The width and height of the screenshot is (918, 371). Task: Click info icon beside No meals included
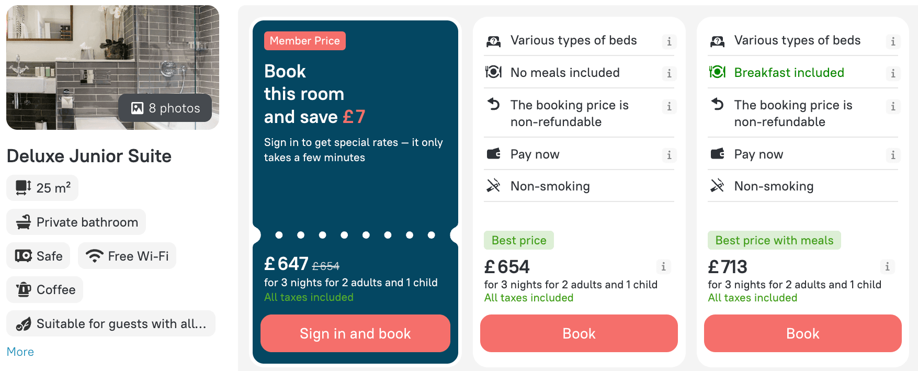coord(669,73)
